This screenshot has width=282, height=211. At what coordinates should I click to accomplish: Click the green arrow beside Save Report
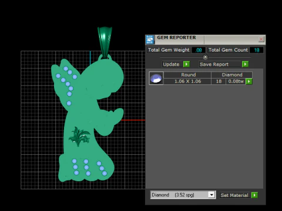click(245, 64)
